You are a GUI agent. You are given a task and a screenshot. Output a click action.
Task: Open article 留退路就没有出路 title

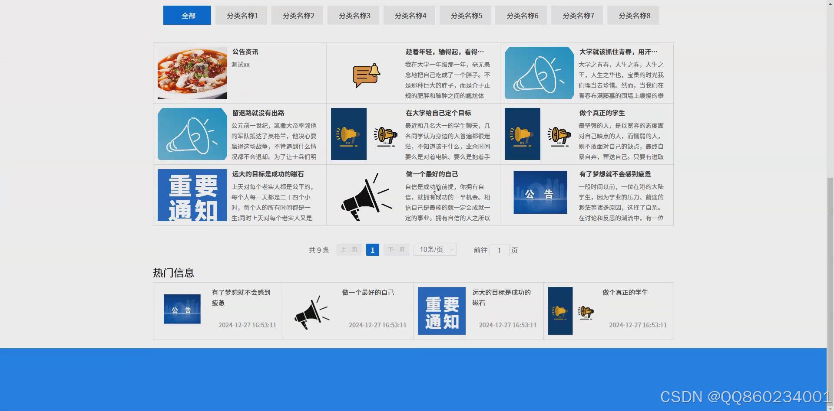click(x=258, y=113)
